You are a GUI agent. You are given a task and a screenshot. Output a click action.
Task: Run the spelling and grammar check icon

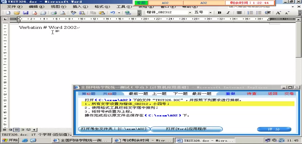73,13
